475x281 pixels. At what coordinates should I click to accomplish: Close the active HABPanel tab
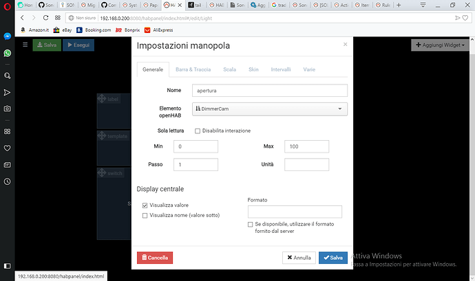point(180,5)
